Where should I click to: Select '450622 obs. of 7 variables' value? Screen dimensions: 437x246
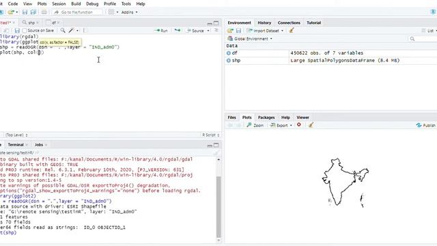(x=326, y=53)
